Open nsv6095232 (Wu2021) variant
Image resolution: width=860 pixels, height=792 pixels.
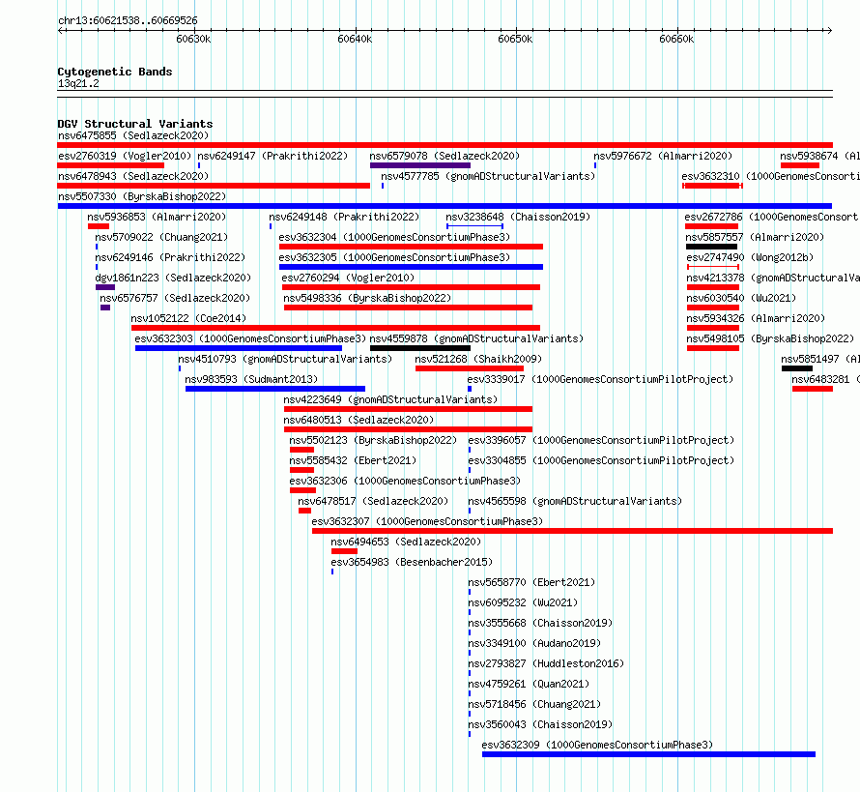pos(523,602)
